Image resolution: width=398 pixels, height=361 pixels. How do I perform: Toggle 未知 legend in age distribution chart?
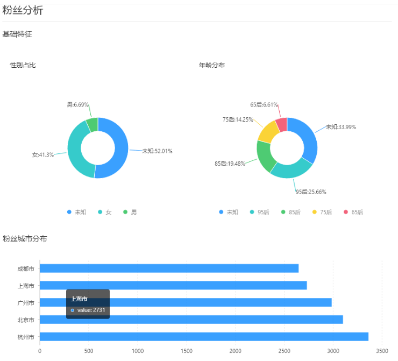click(229, 212)
